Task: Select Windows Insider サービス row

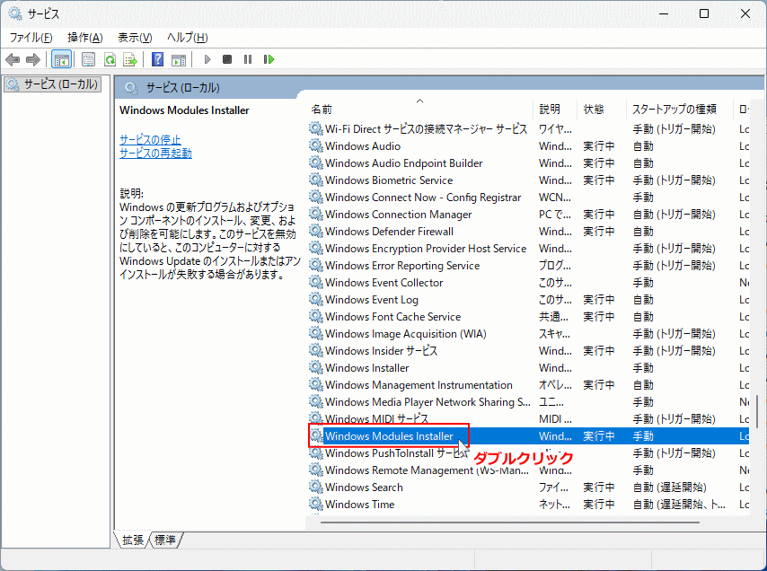Action: tap(529, 350)
